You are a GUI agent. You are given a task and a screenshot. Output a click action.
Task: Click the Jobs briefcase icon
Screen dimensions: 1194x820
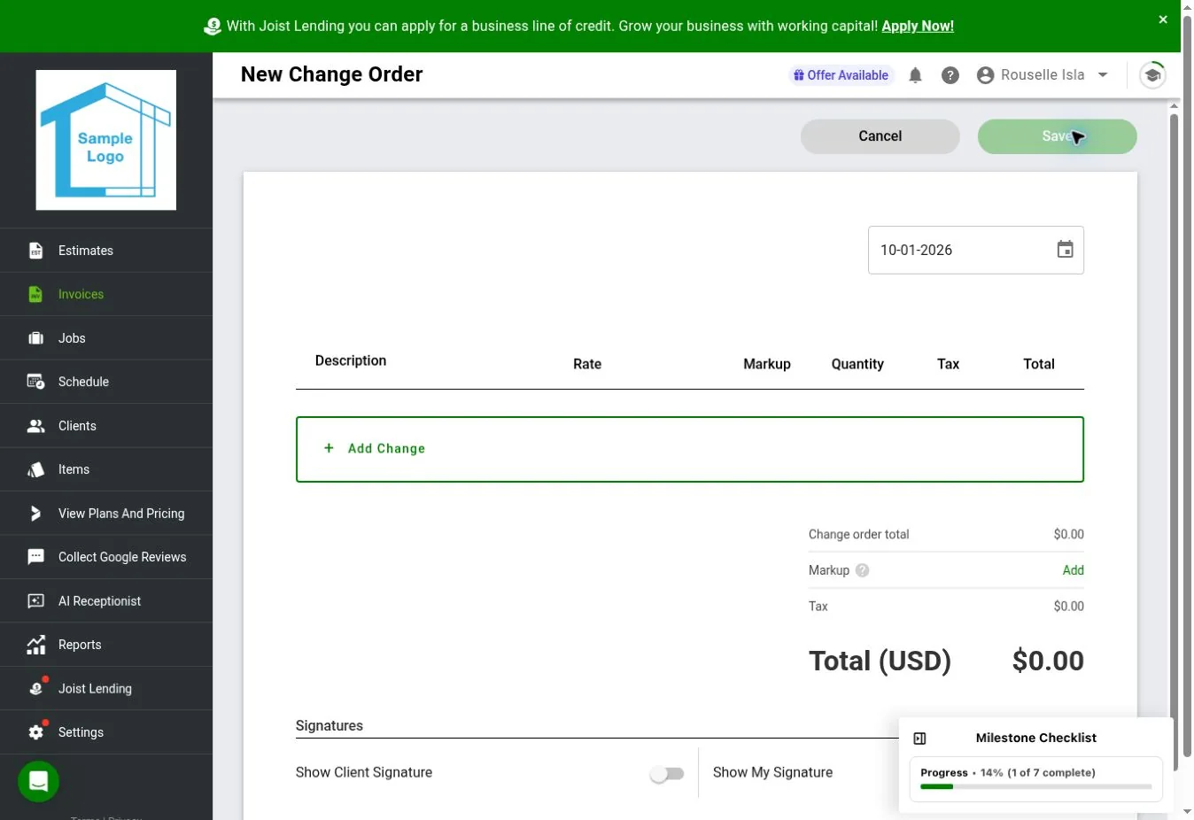35,338
